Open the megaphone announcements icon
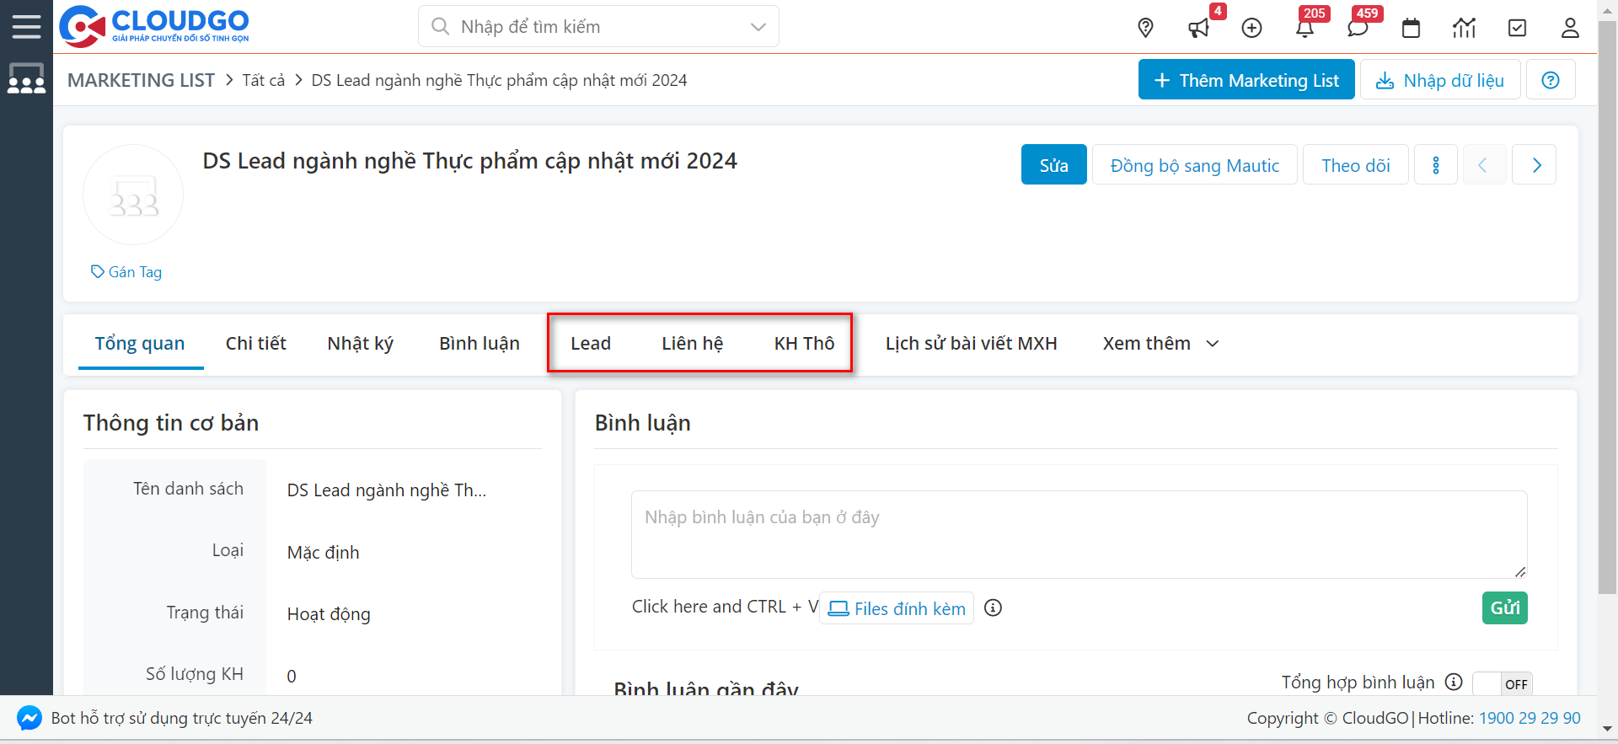The height and width of the screenshot is (744, 1618). click(1198, 28)
